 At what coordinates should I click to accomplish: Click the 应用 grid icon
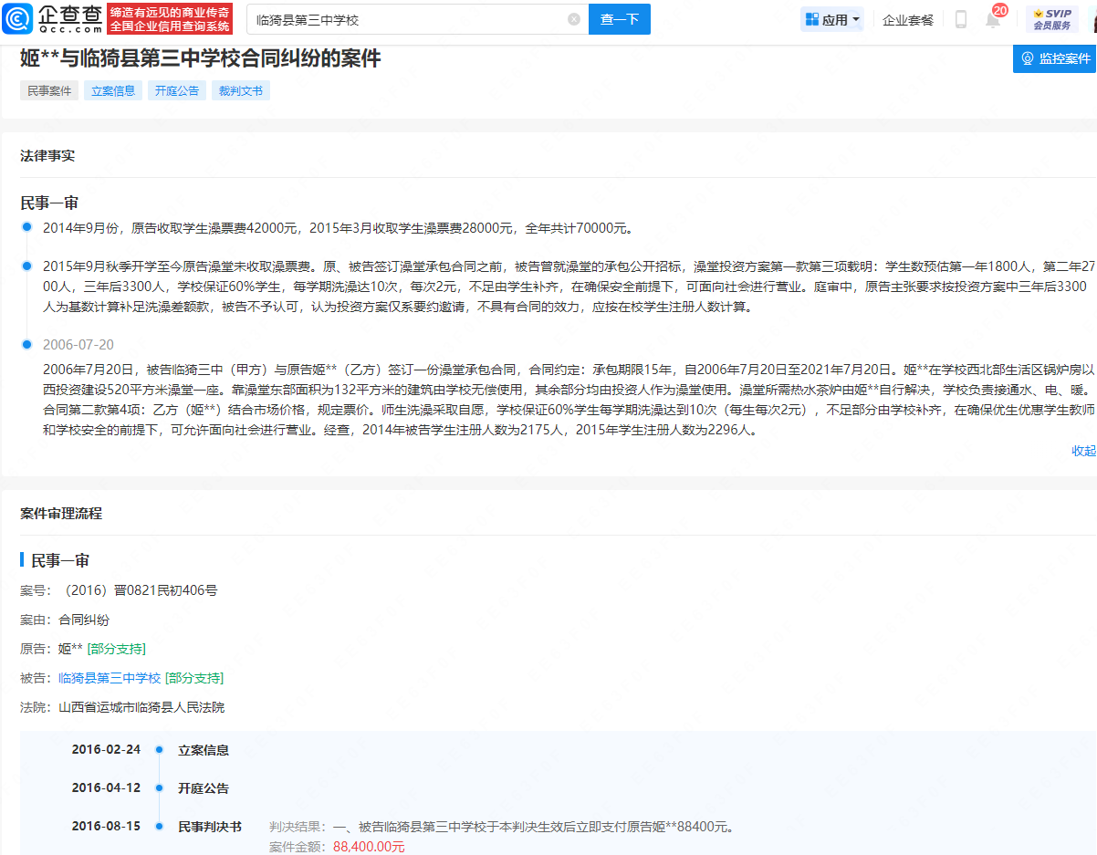812,19
